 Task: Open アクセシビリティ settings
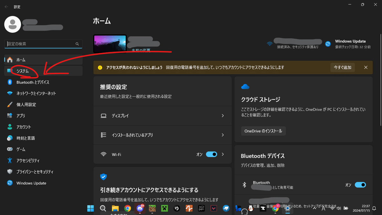click(x=43, y=161)
